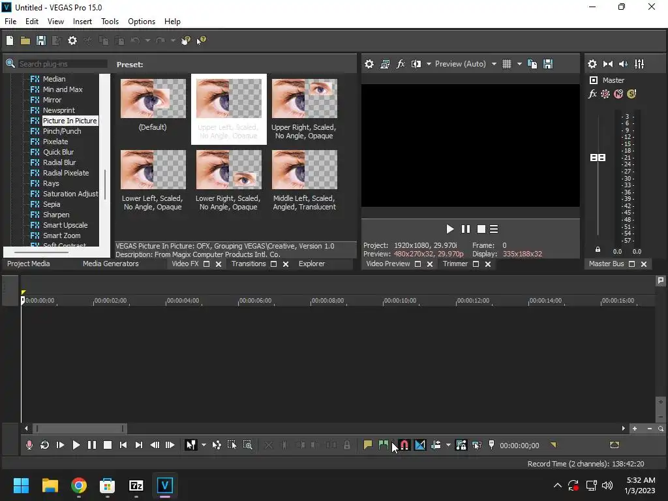Toggle Enable Snapping magnet icon

(404, 445)
